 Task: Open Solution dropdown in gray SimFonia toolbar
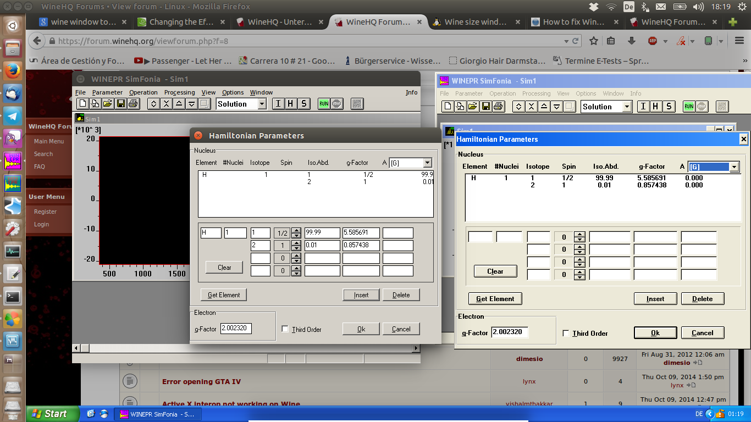click(262, 104)
